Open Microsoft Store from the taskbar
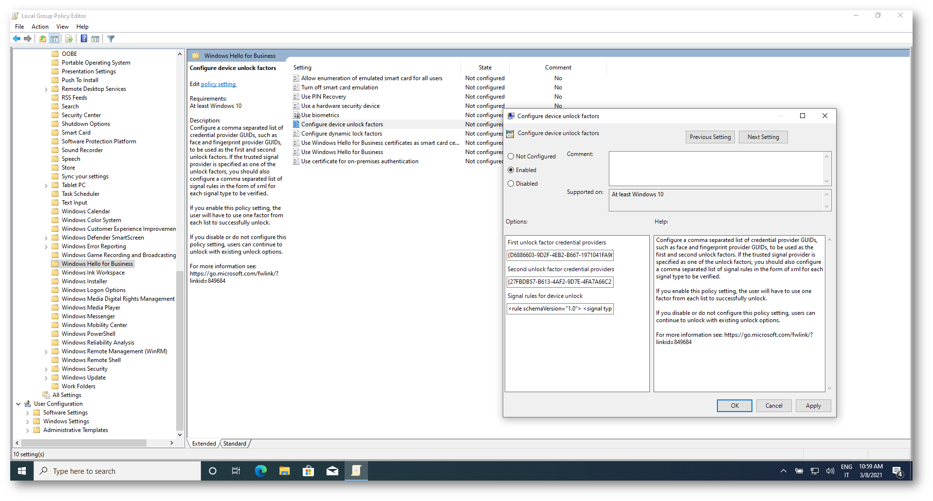933x501 pixels. pyautogui.click(x=308, y=471)
